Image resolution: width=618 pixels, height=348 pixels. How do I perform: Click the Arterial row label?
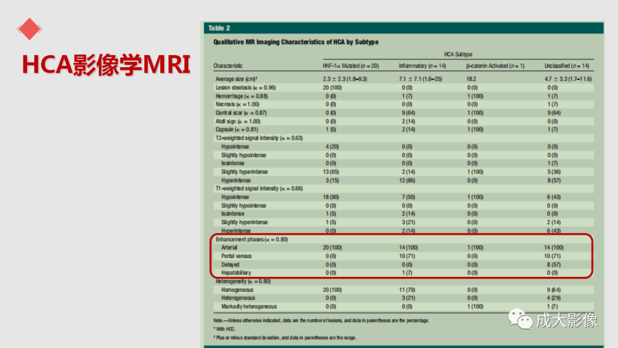click(229, 247)
